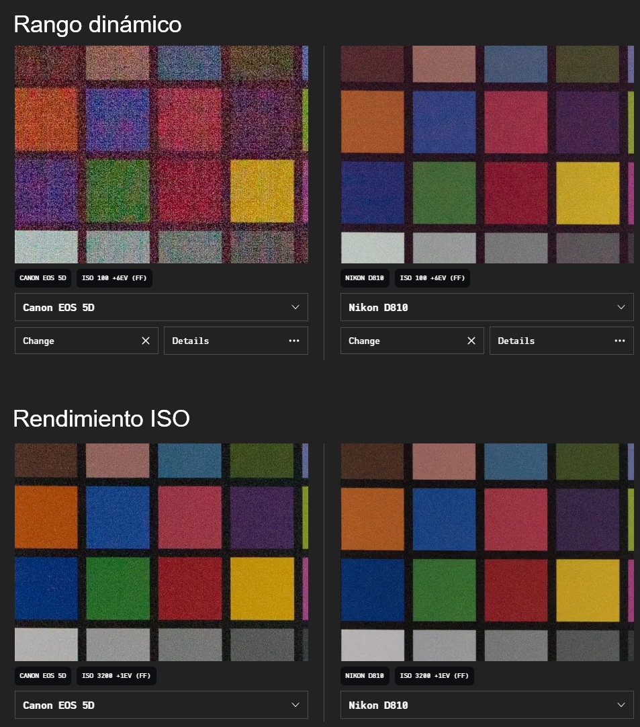
Task: Click the "Rendimiento ISO" heading
Action: click(x=101, y=418)
